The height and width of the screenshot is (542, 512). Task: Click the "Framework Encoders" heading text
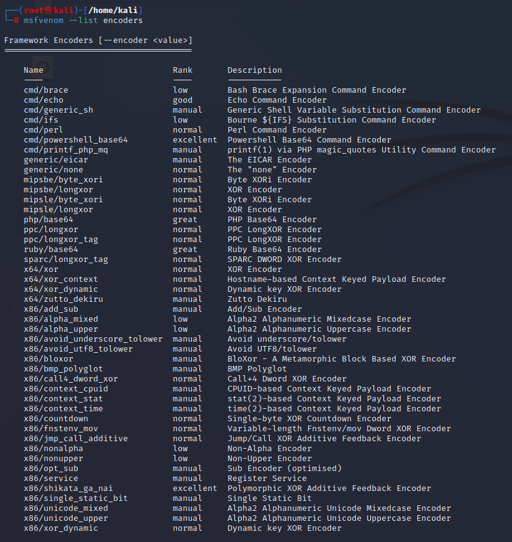pyautogui.click(x=48, y=40)
